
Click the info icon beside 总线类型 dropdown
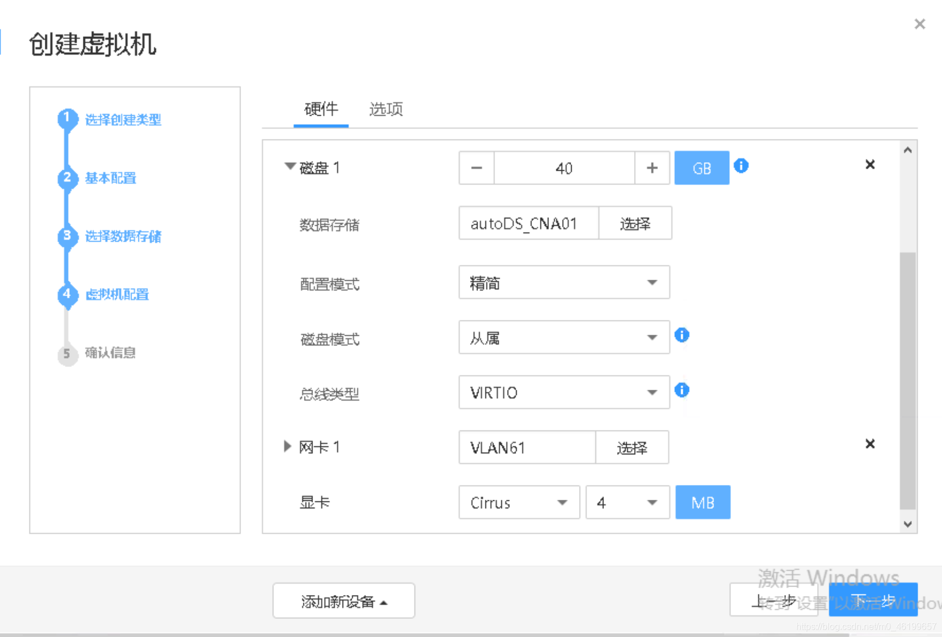(x=682, y=390)
